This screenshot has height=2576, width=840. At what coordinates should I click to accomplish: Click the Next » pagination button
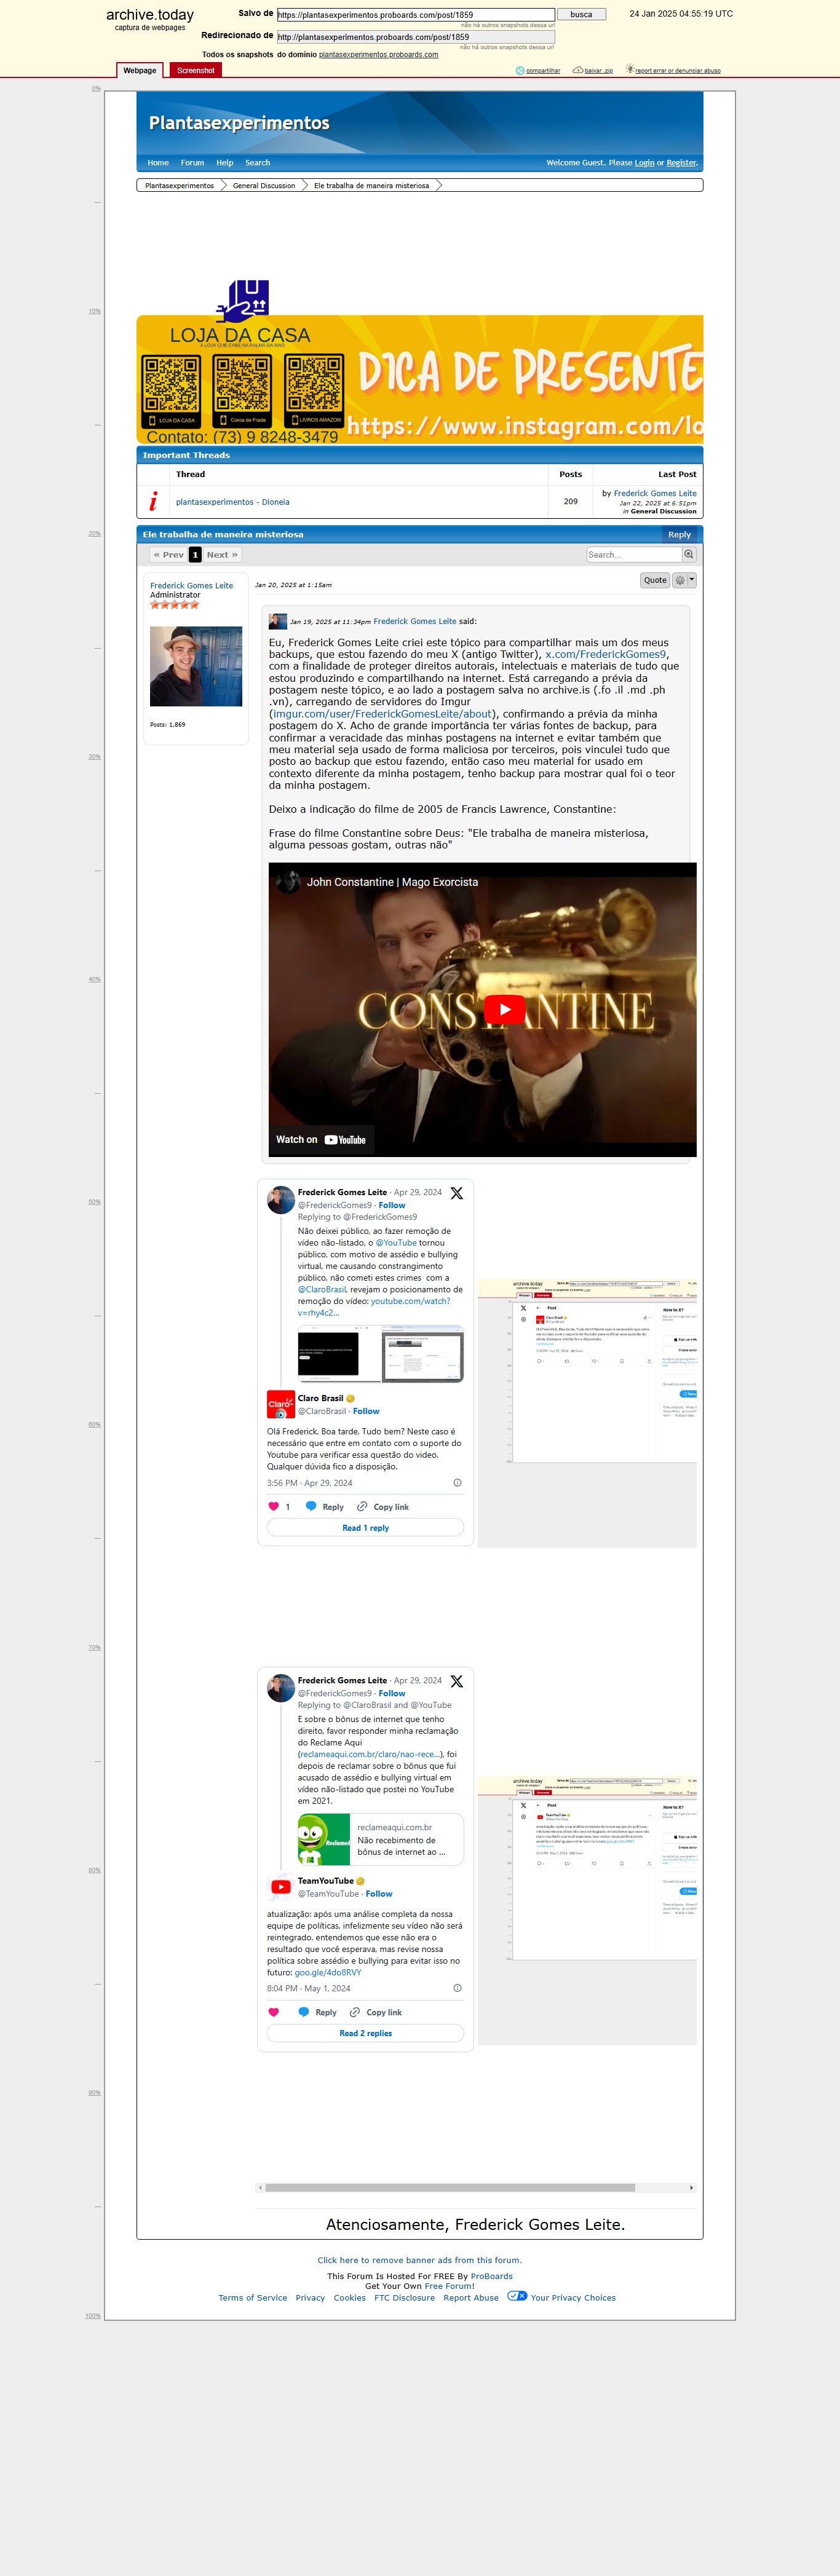pyautogui.click(x=222, y=555)
